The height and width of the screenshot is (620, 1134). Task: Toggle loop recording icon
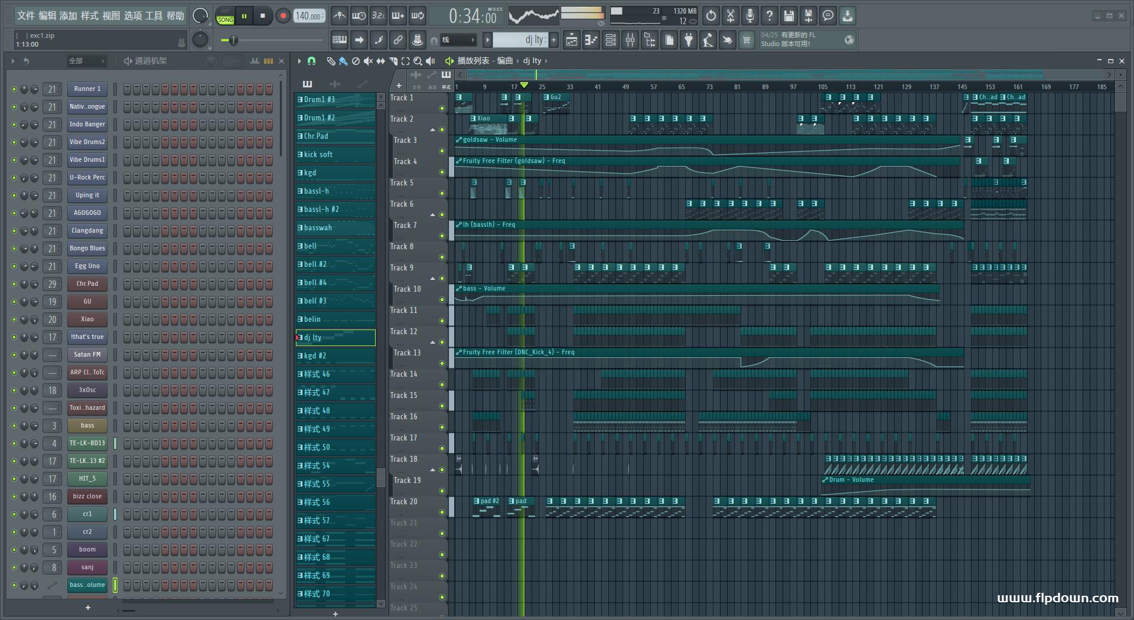point(418,16)
